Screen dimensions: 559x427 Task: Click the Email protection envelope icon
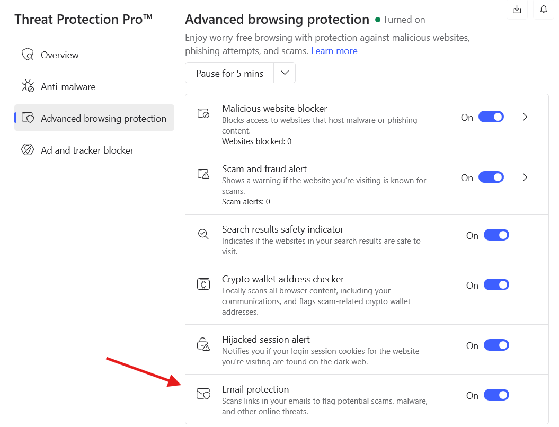(x=203, y=394)
